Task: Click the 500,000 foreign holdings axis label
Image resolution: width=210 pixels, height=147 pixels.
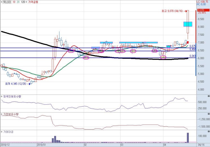Action: (x=202, y=102)
